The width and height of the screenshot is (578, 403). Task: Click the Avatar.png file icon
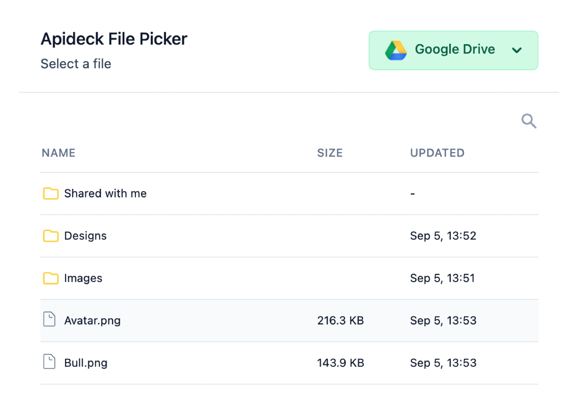tap(49, 319)
